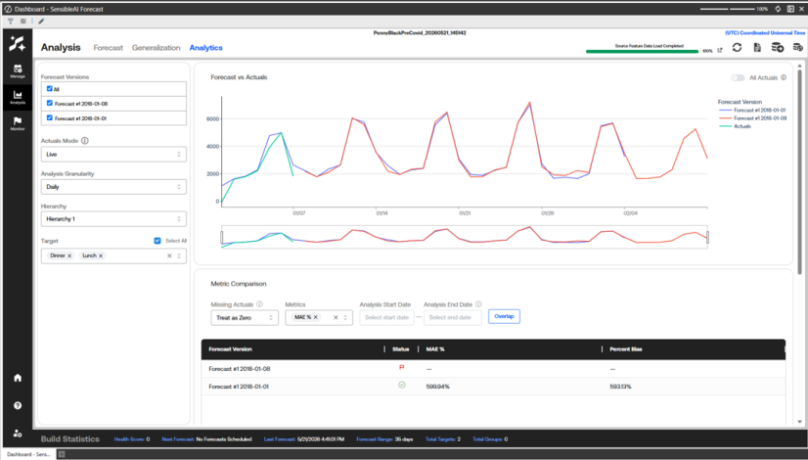
Task: Click the large refresh arrows icon near progress bar
Action: 737,47
